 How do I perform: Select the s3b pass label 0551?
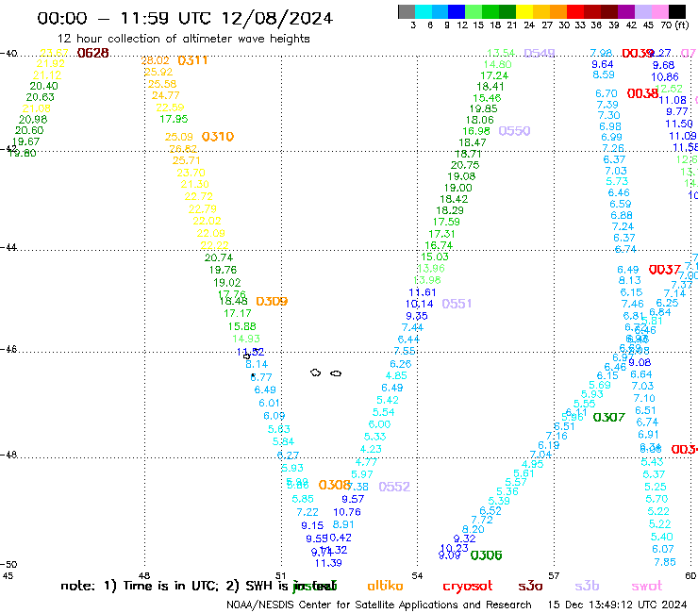coord(457,304)
